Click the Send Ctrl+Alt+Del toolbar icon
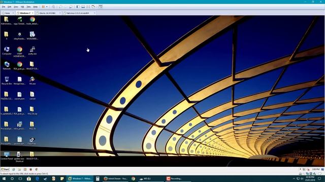 point(53,7)
